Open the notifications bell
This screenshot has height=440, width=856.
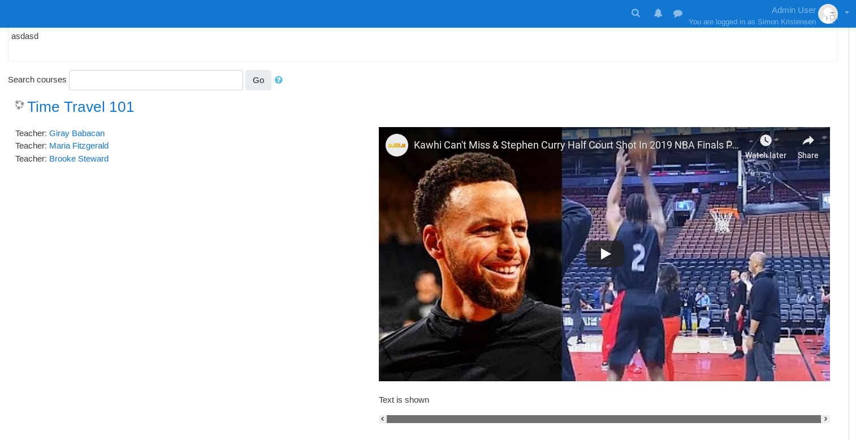click(x=658, y=13)
